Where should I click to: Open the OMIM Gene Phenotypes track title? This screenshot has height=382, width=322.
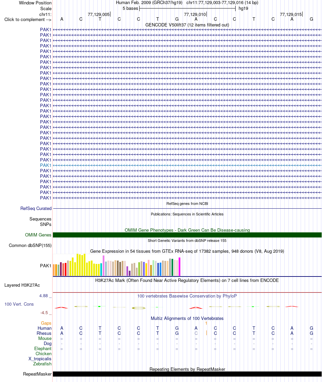187,230
